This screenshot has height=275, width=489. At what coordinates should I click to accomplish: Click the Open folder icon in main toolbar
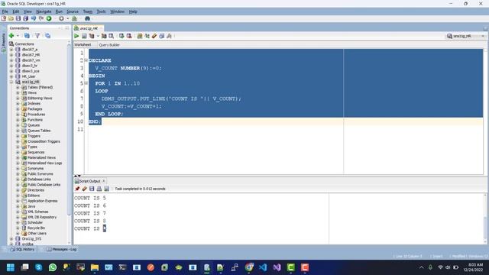[11, 18]
